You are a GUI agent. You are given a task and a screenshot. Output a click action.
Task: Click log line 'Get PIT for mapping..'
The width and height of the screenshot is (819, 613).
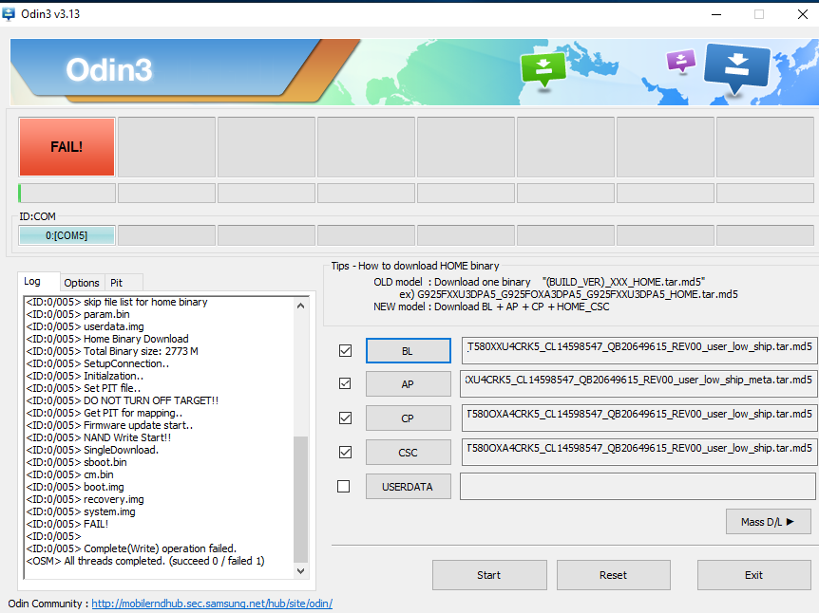click(104, 413)
